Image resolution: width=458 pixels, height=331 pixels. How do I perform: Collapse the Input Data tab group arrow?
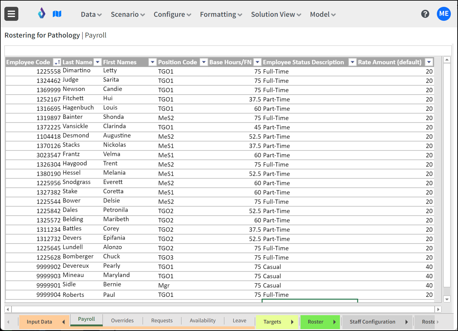[x=64, y=322]
